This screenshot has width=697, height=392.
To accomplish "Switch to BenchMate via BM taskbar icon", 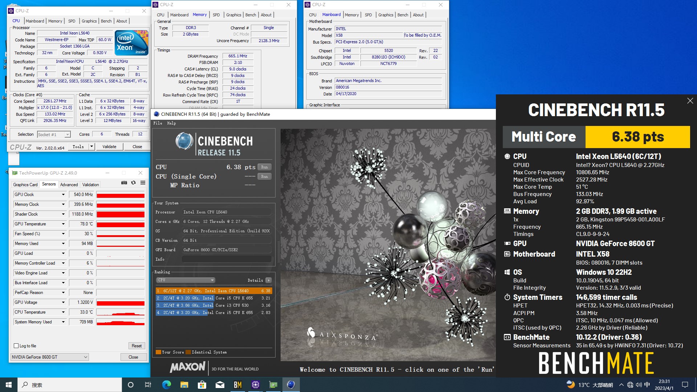I will point(238,385).
